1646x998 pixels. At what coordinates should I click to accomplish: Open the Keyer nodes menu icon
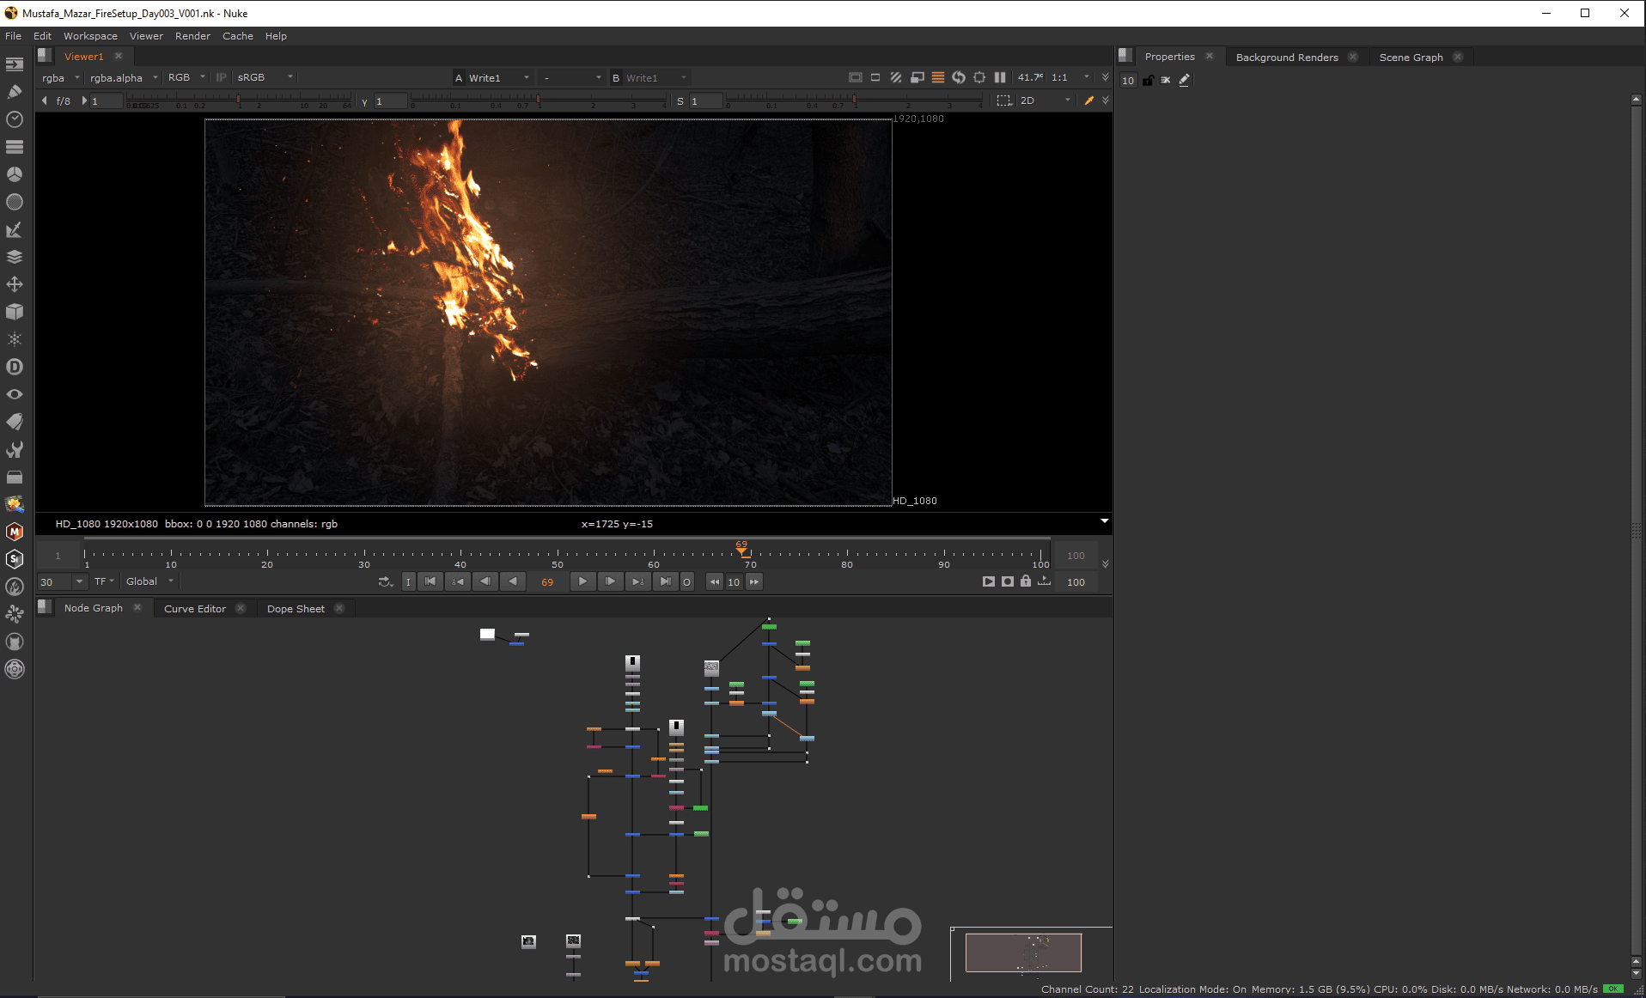(x=15, y=229)
